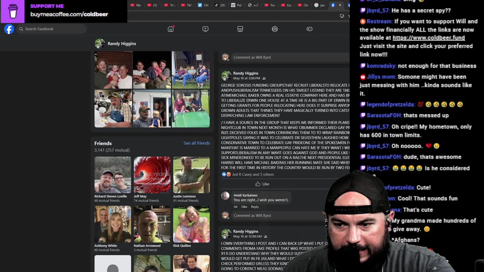The width and height of the screenshot is (484, 272).
Task: Click audience icon beside May 10 12:06 AM
Action: (265, 236)
